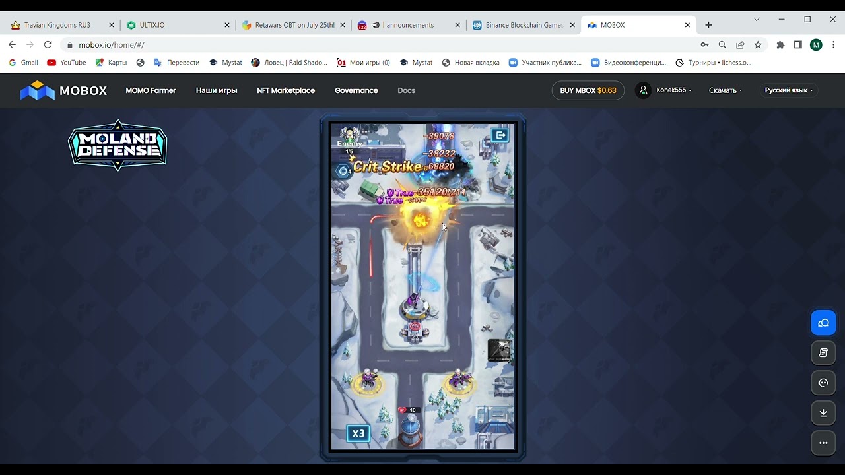Viewport: 845px width, 475px height.
Task: Open the tab search chevron in title bar
Action: pyautogui.click(x=757, y=19)
